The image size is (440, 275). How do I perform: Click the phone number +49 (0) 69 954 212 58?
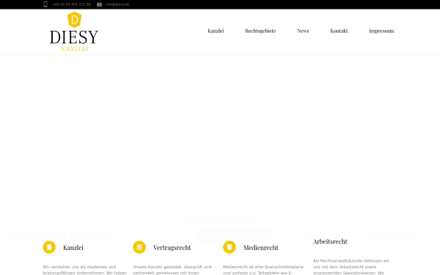[71, 4]
